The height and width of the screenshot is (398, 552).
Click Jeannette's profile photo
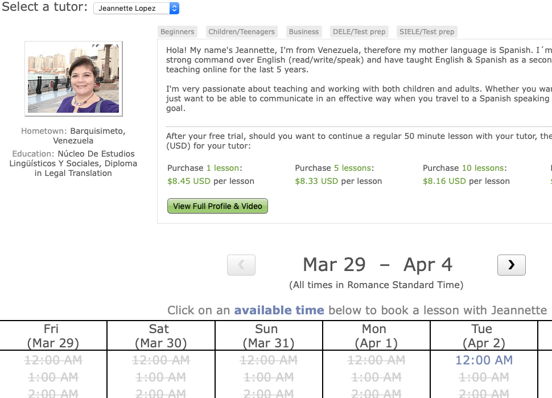coord(73,78)
